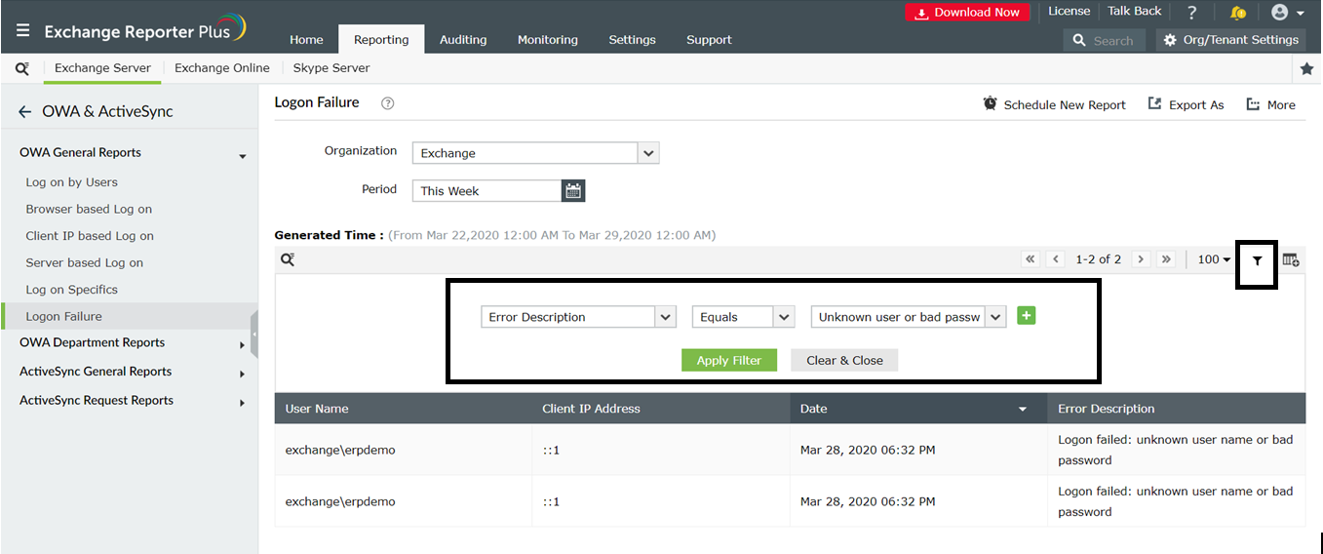Click the favorites star icon
This screenshot has height=554, width=1323.
click(x=1306, y=68)
